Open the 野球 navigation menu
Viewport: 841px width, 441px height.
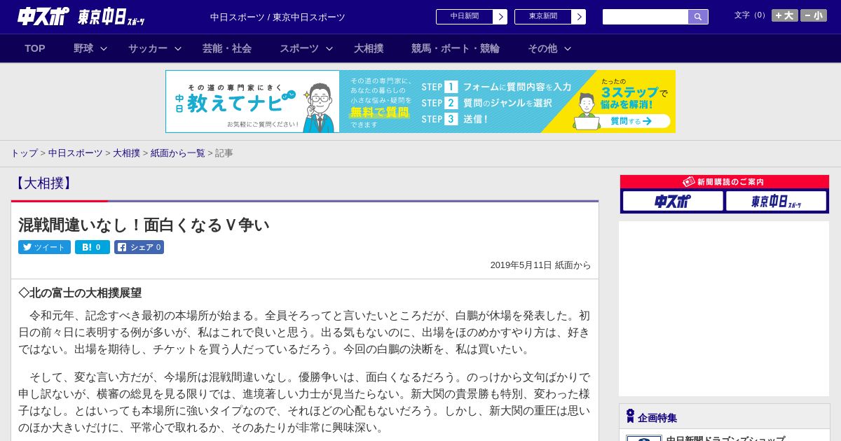pyautogui.click(x=83, y=48)
